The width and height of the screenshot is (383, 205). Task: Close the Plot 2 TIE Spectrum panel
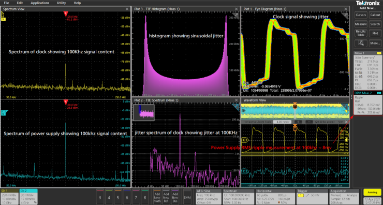pos(237,100)
